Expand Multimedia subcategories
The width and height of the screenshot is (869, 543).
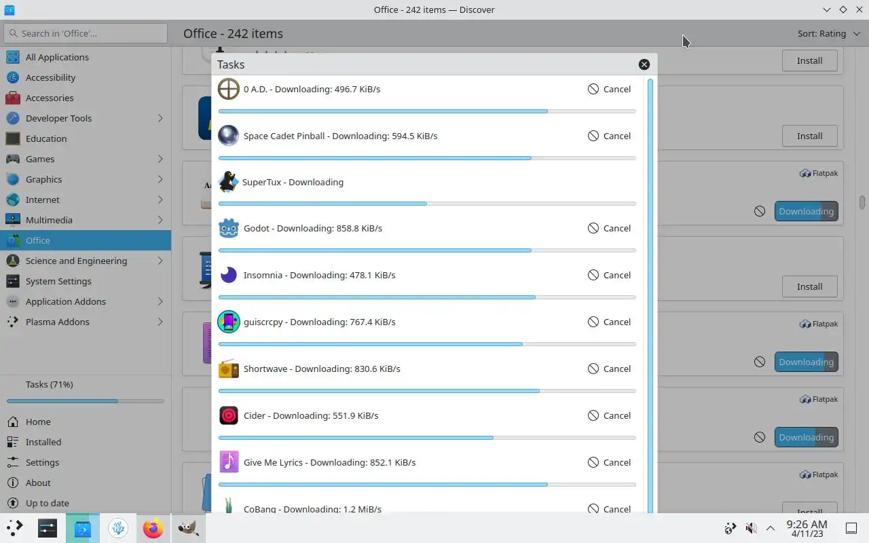coord(160,220)
